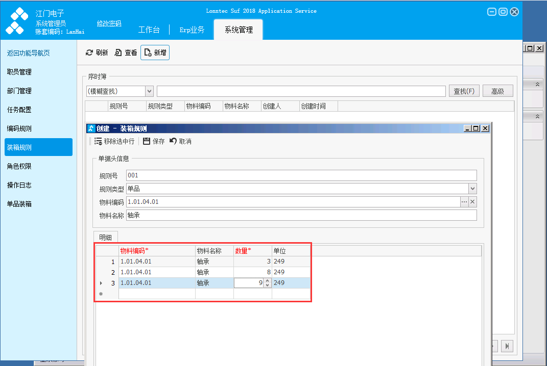Click the 新增 new document button
547x366 pixels.
pos(155,53)
